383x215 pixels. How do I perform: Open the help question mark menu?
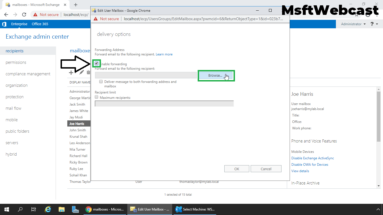[x=374, y=24]
